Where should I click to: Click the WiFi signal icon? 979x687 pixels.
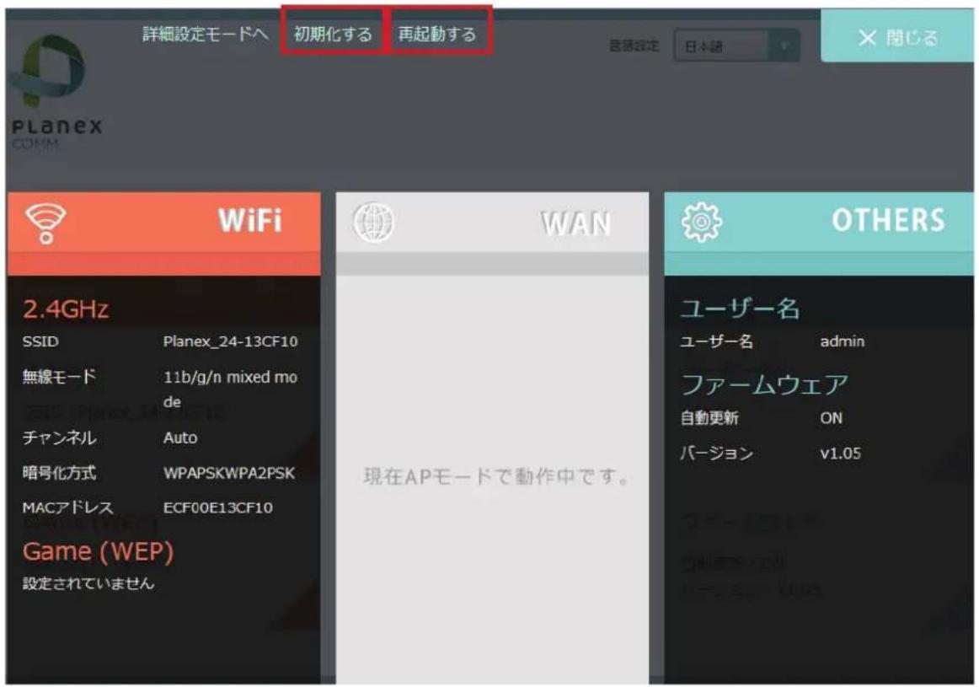[45, 223]
